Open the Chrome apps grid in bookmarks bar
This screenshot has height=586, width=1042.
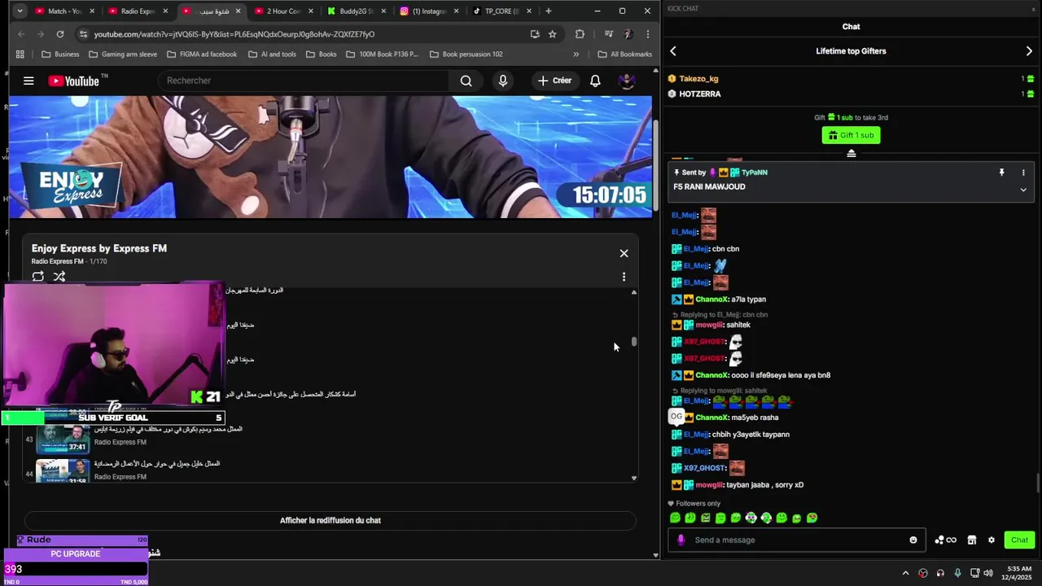click(x=20, y=55)
